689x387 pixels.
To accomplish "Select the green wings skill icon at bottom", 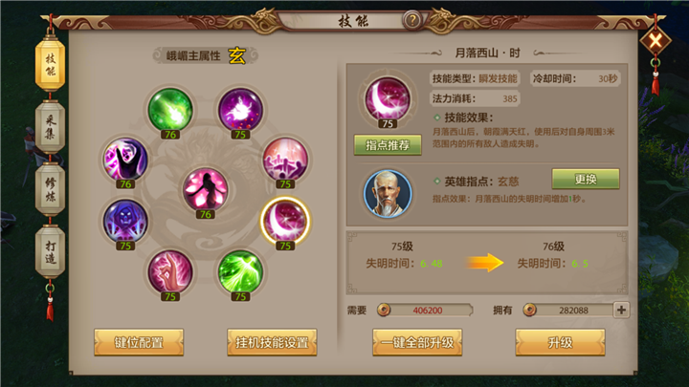I will tap(240, 272).
